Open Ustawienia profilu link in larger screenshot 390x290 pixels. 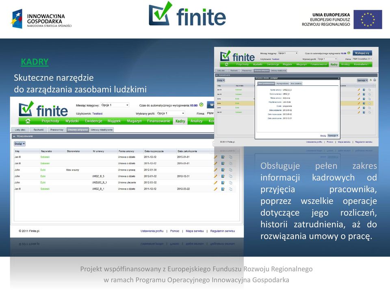pyautogui.click(x=152, y=231)
